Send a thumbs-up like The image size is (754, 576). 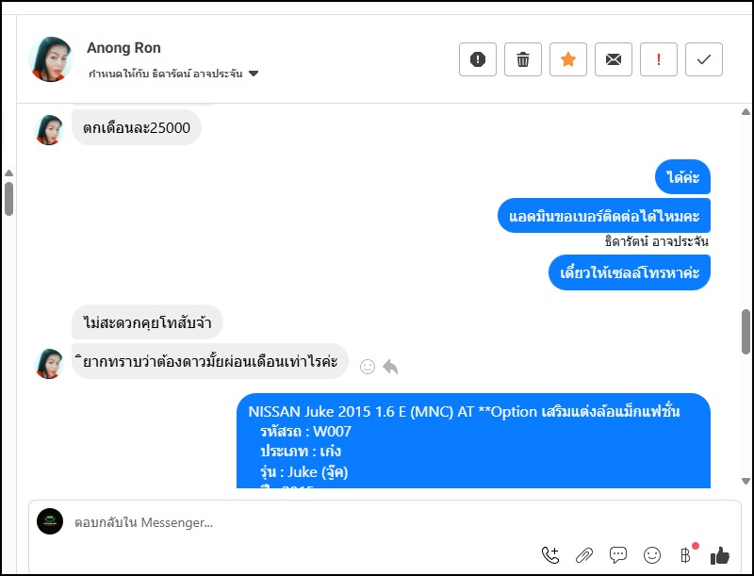click(x=720, y=555)
